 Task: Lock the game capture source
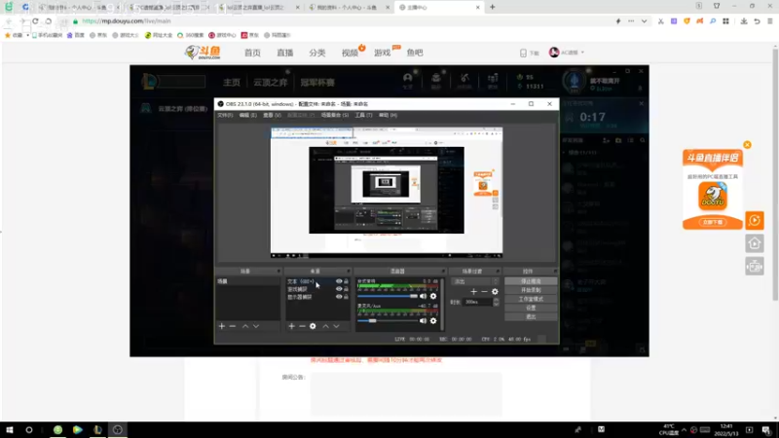click(347, 289)
